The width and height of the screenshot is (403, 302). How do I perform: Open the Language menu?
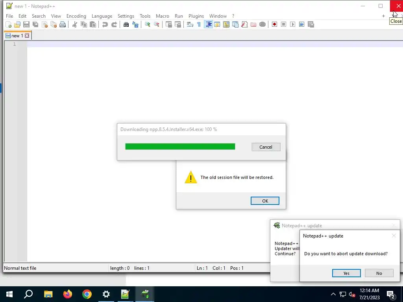102,16
